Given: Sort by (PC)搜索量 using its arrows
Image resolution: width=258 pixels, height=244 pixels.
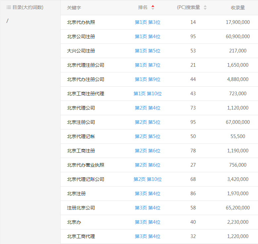Looking at the screenshot, I should pyautogui.click(x=205, y=7).
